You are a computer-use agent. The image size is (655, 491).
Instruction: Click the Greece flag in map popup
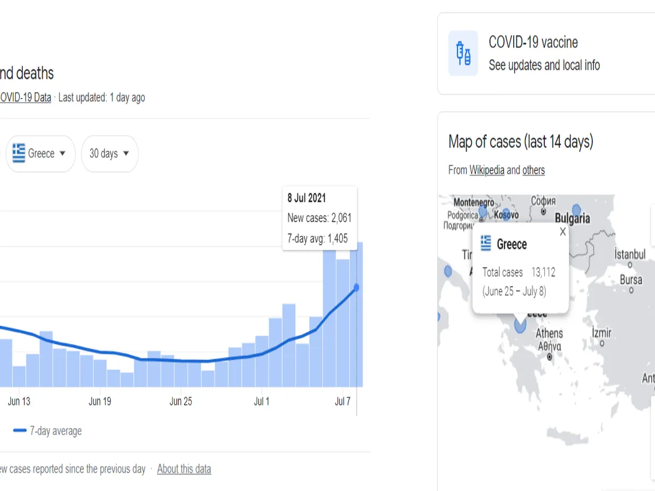click(x=486, y=243)
